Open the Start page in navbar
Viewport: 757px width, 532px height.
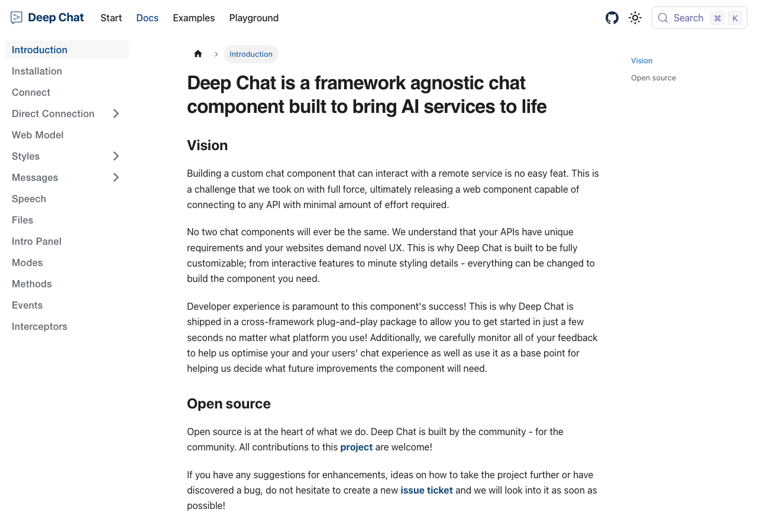point(111,18)
